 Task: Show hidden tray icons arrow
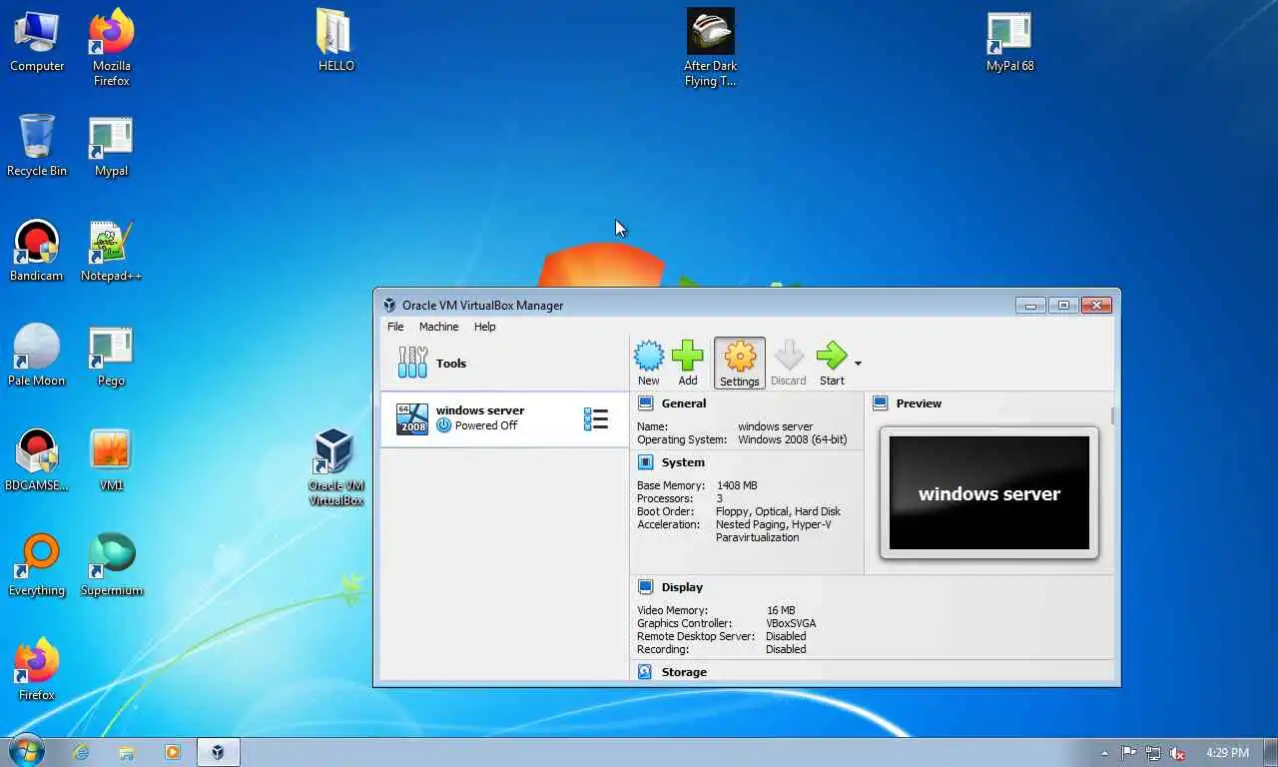click(1104, 753)
